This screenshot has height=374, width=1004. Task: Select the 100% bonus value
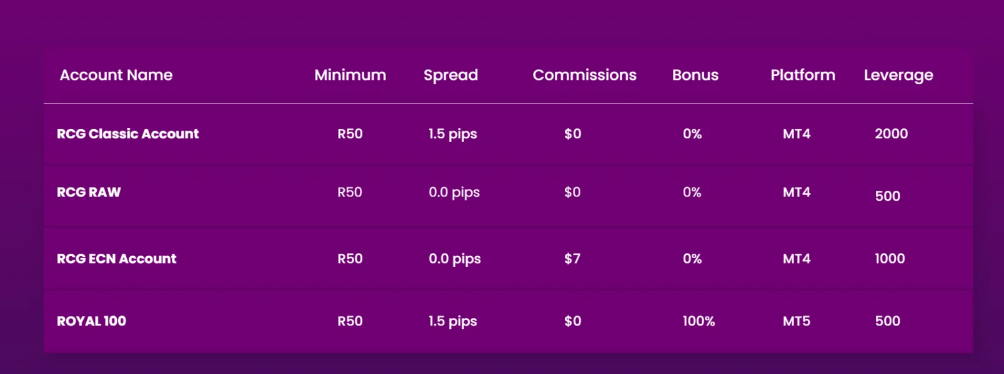click(x=698, y=321)
